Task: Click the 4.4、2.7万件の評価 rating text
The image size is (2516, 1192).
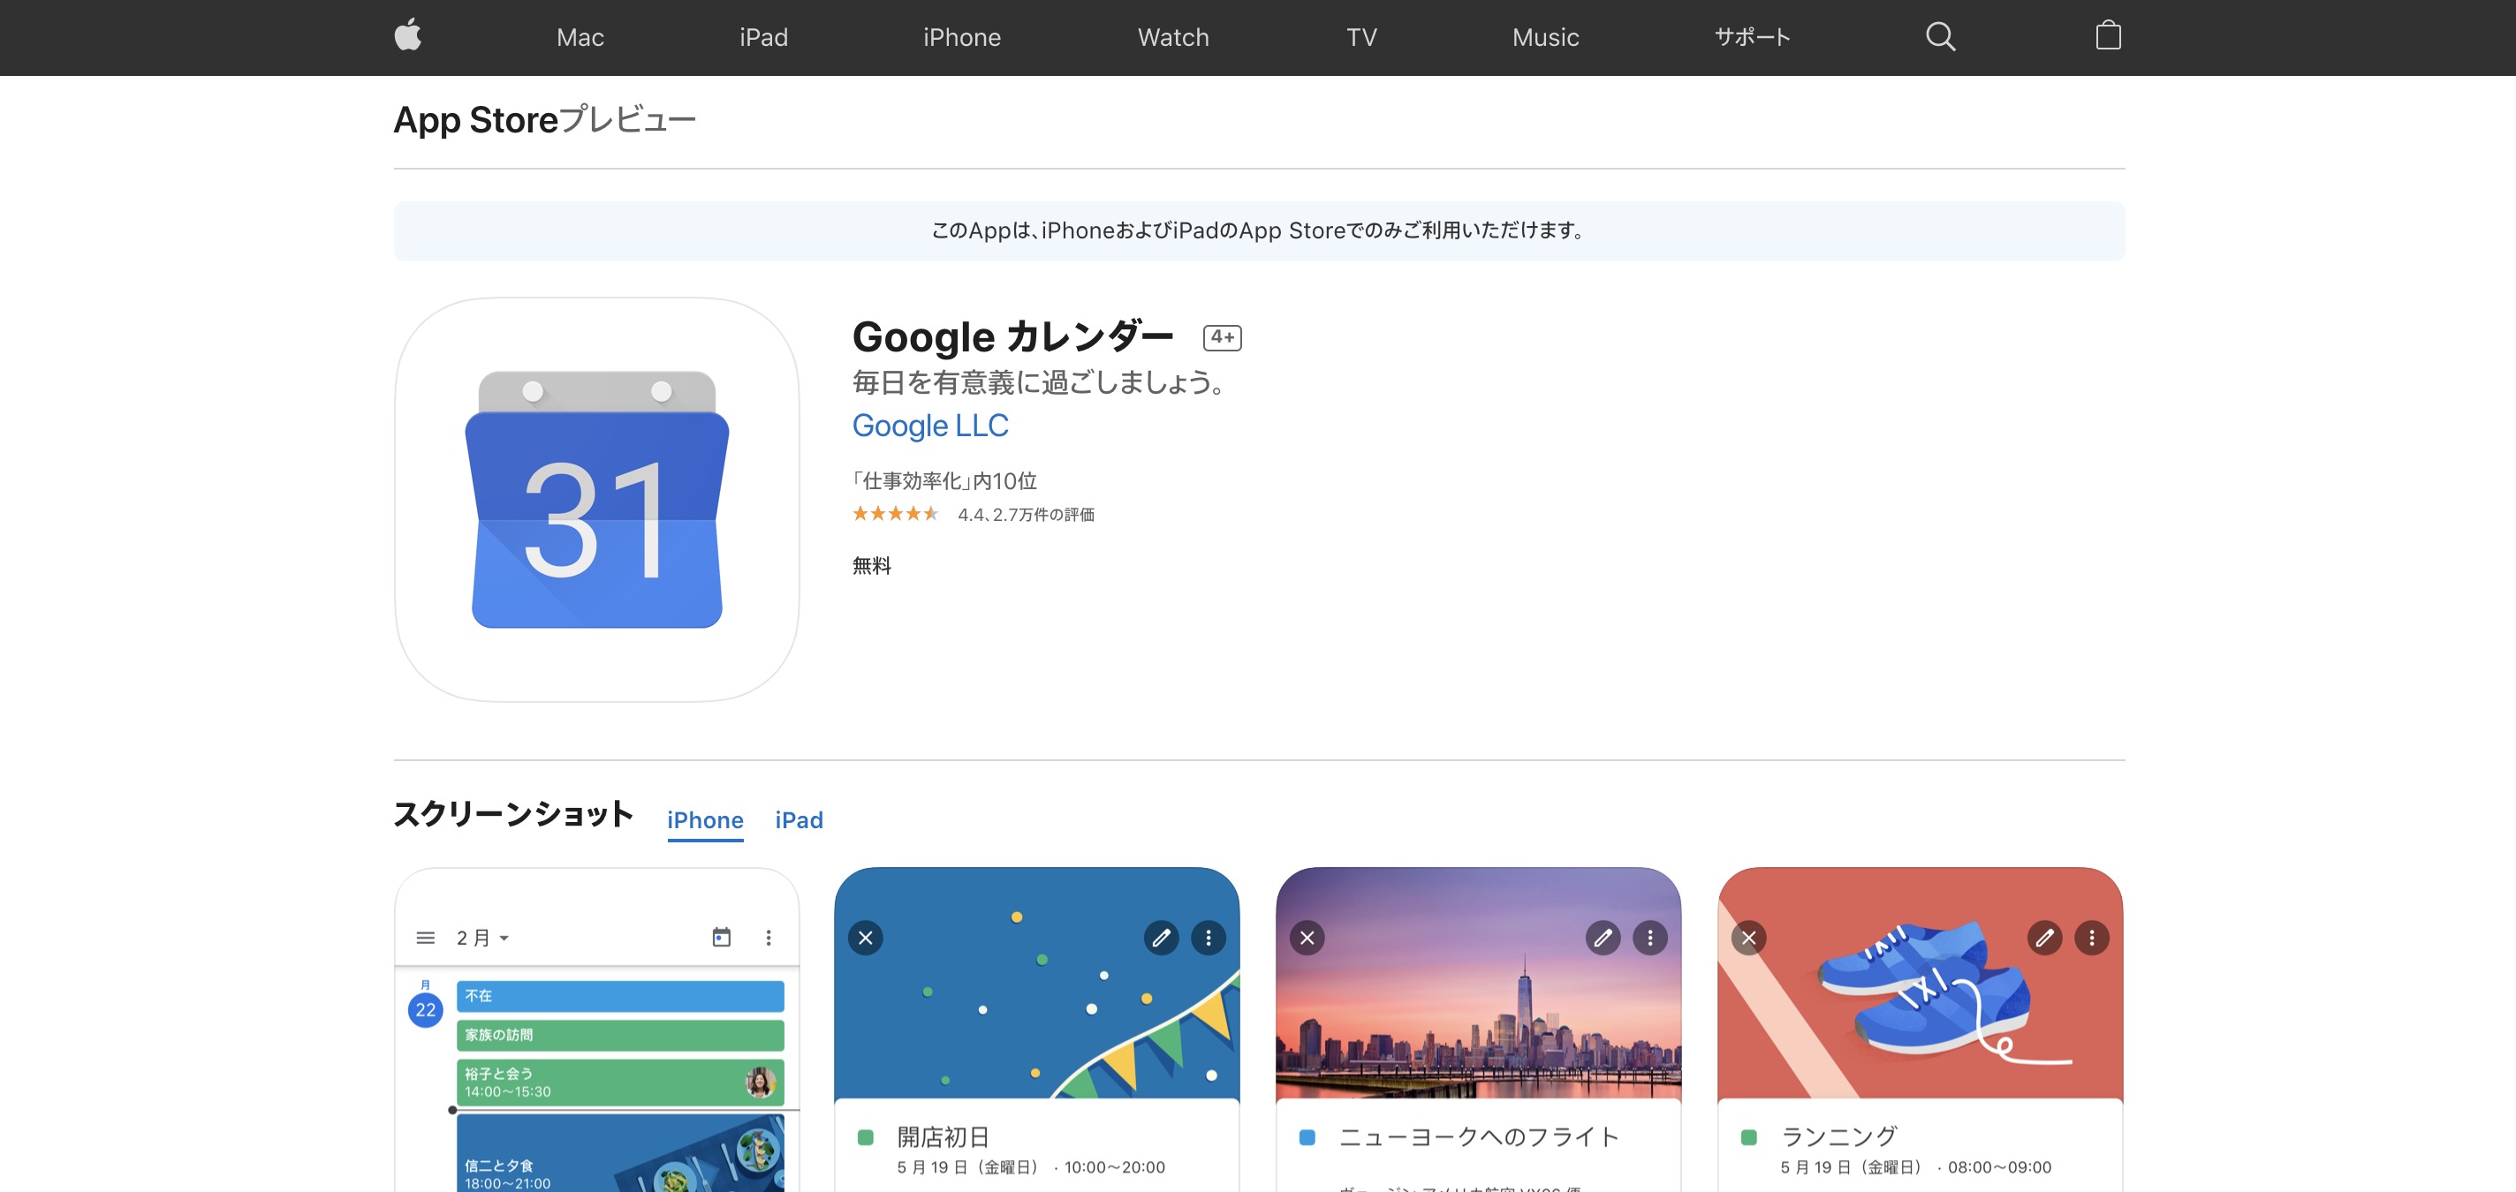Action: pyautogui.click(x=1026, y=515)
